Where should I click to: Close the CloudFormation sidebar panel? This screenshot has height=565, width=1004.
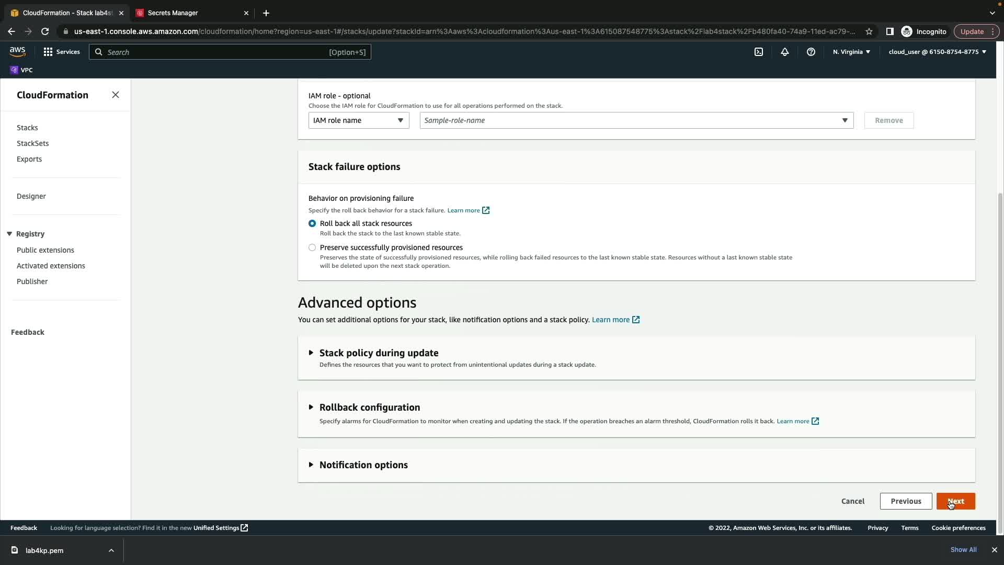click(x=116, y=95)
